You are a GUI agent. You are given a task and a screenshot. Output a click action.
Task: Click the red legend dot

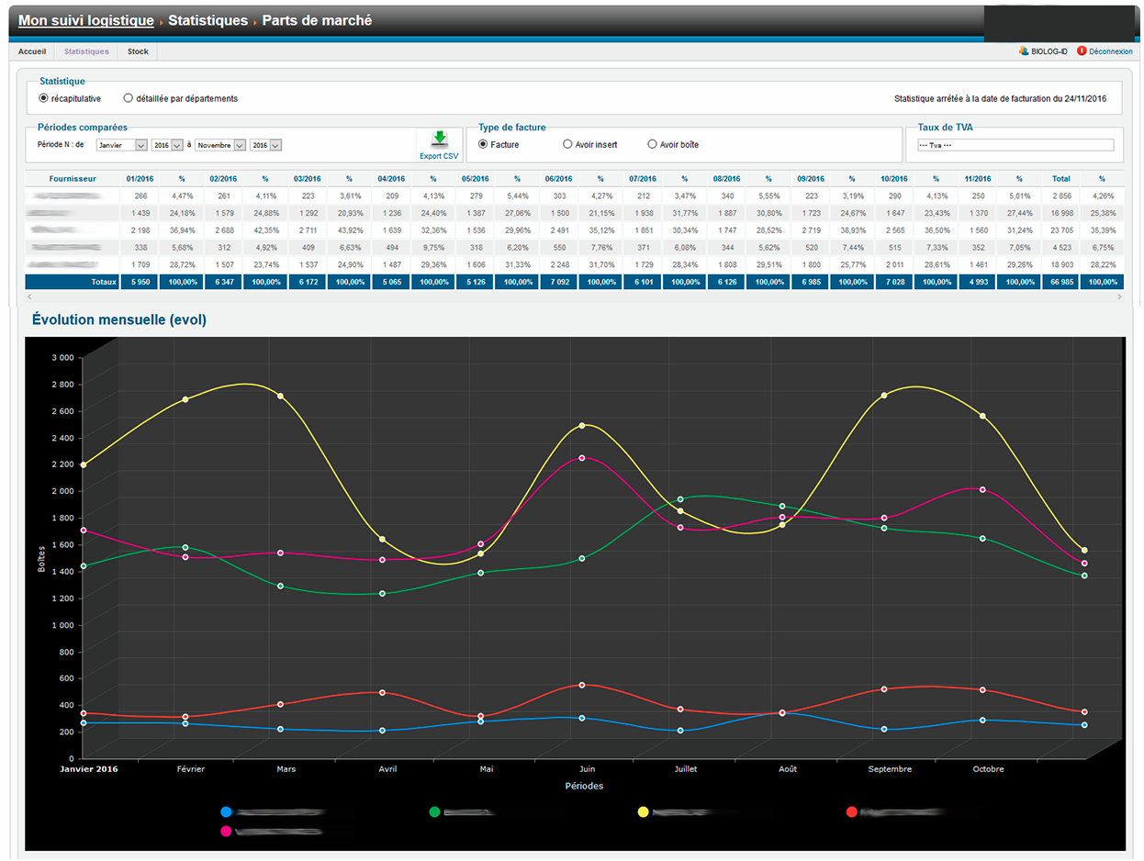pos(851,811)
